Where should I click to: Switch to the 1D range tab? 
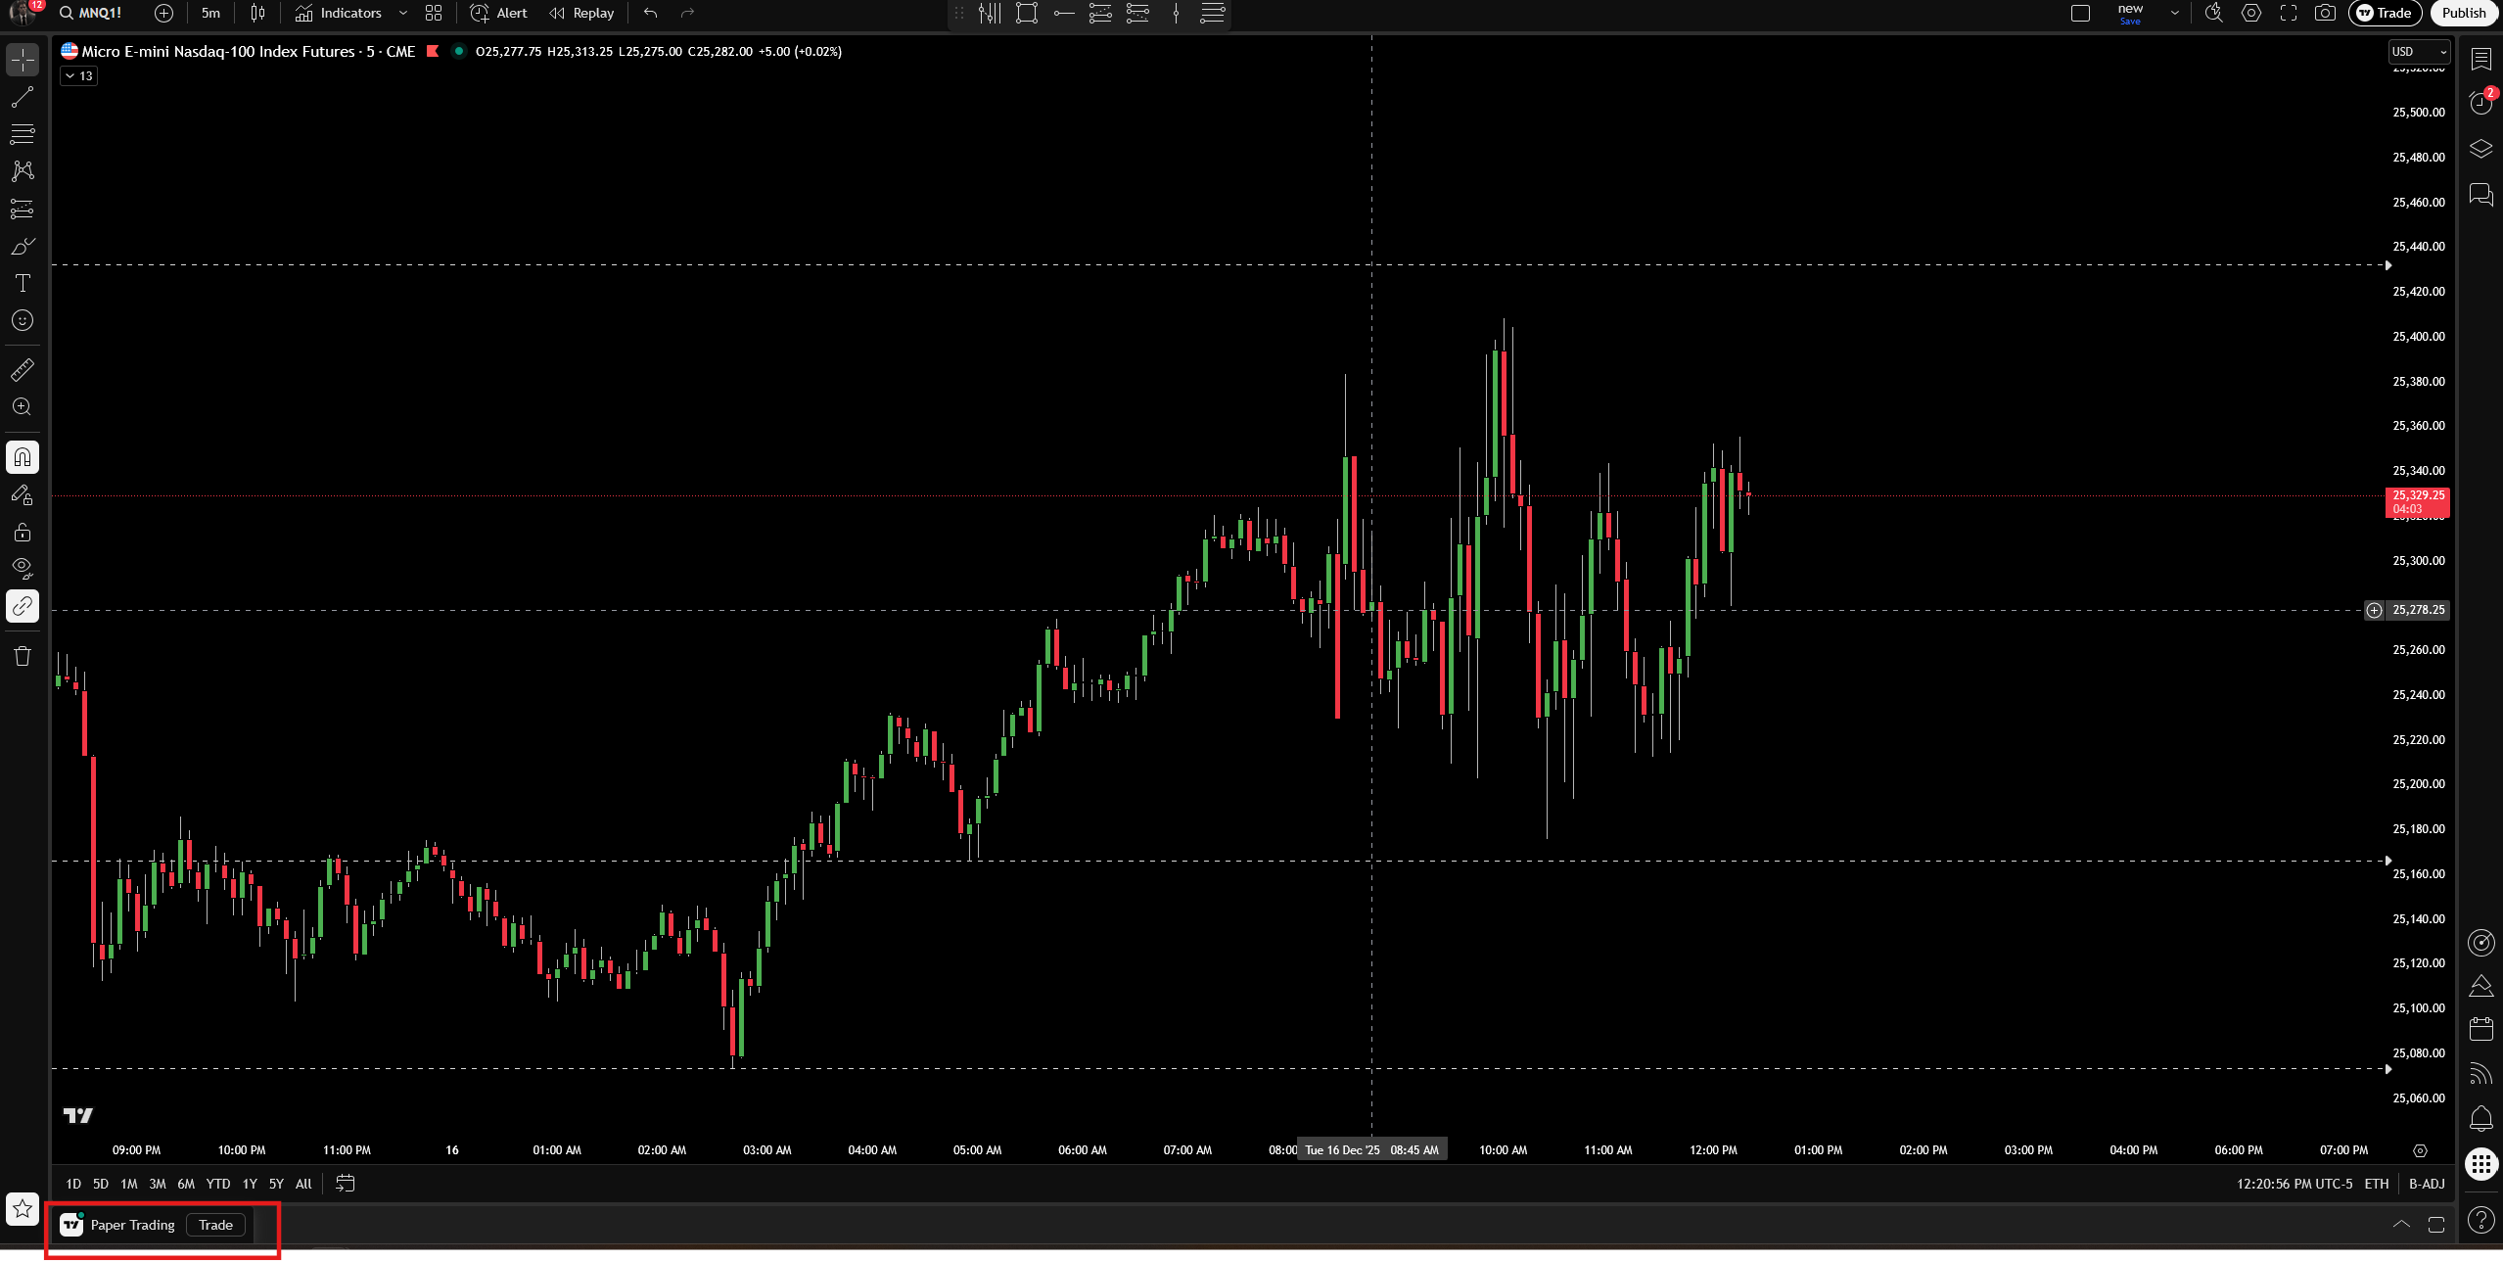(x=72, y=1184)
